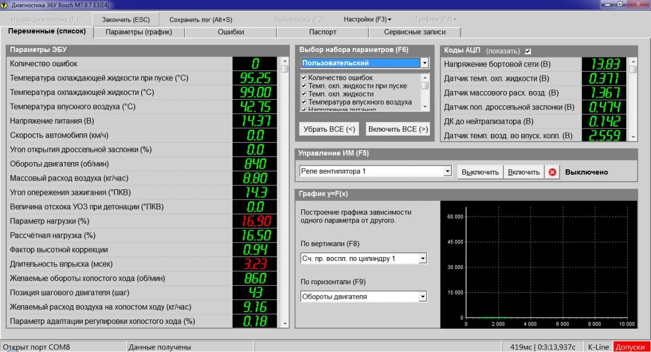Viewport: 651px width, 352px height.
Task: Expand the 'Реле вентилятора 1' actuator dropdown
Action: 447,171
